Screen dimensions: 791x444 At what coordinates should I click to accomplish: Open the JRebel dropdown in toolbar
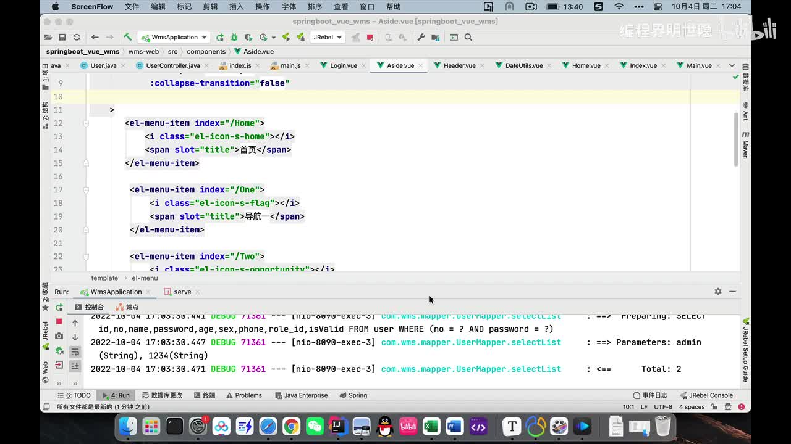[328, 37]
